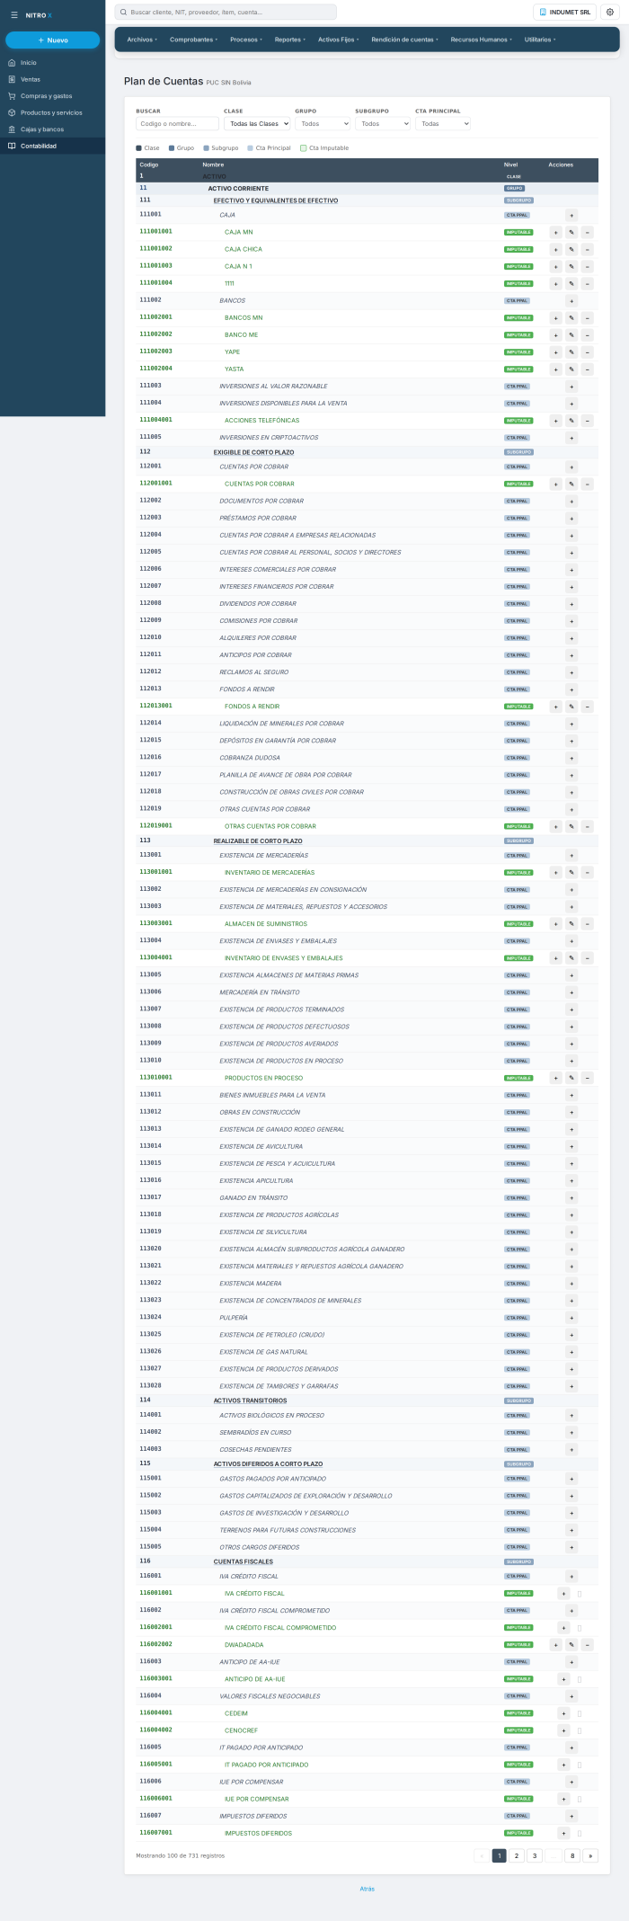629x1921 pixels.
Task: Edit the CAJA MN account
Action: 571,232
